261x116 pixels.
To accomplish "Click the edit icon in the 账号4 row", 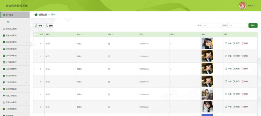I will [x=234, y=94].
